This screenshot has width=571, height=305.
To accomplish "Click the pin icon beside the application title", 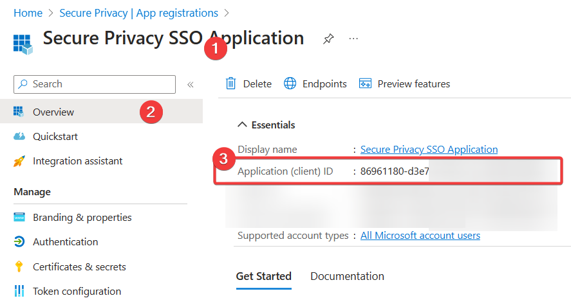I will pyautogui.click(x=328, y=39).
